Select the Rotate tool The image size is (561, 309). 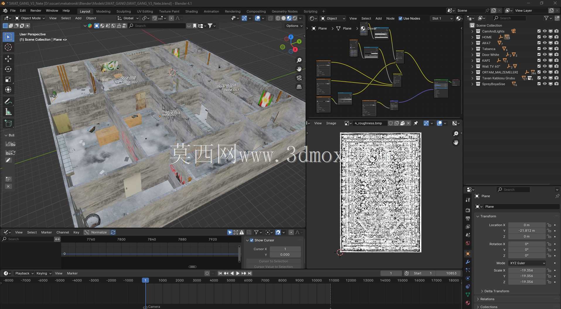(8, 69)
